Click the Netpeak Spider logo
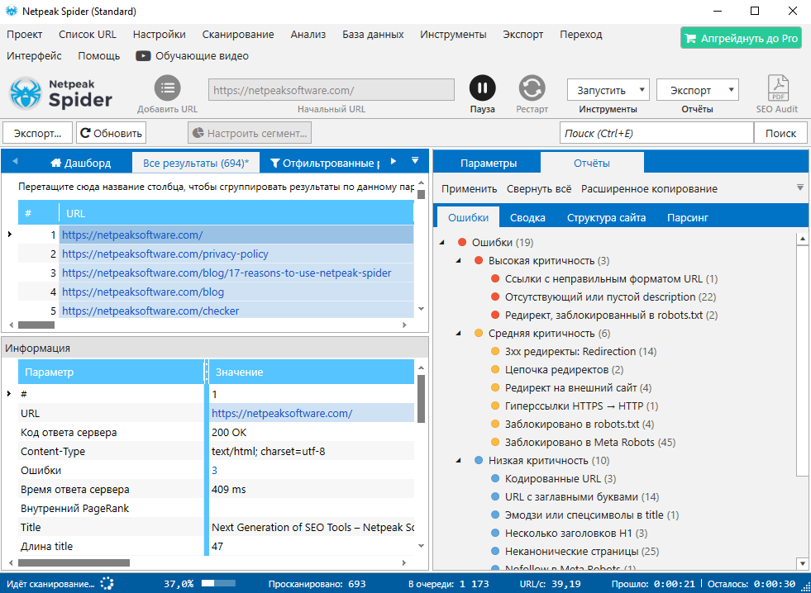The height and width of the screenshot is (593, 811). click(61, 93)
